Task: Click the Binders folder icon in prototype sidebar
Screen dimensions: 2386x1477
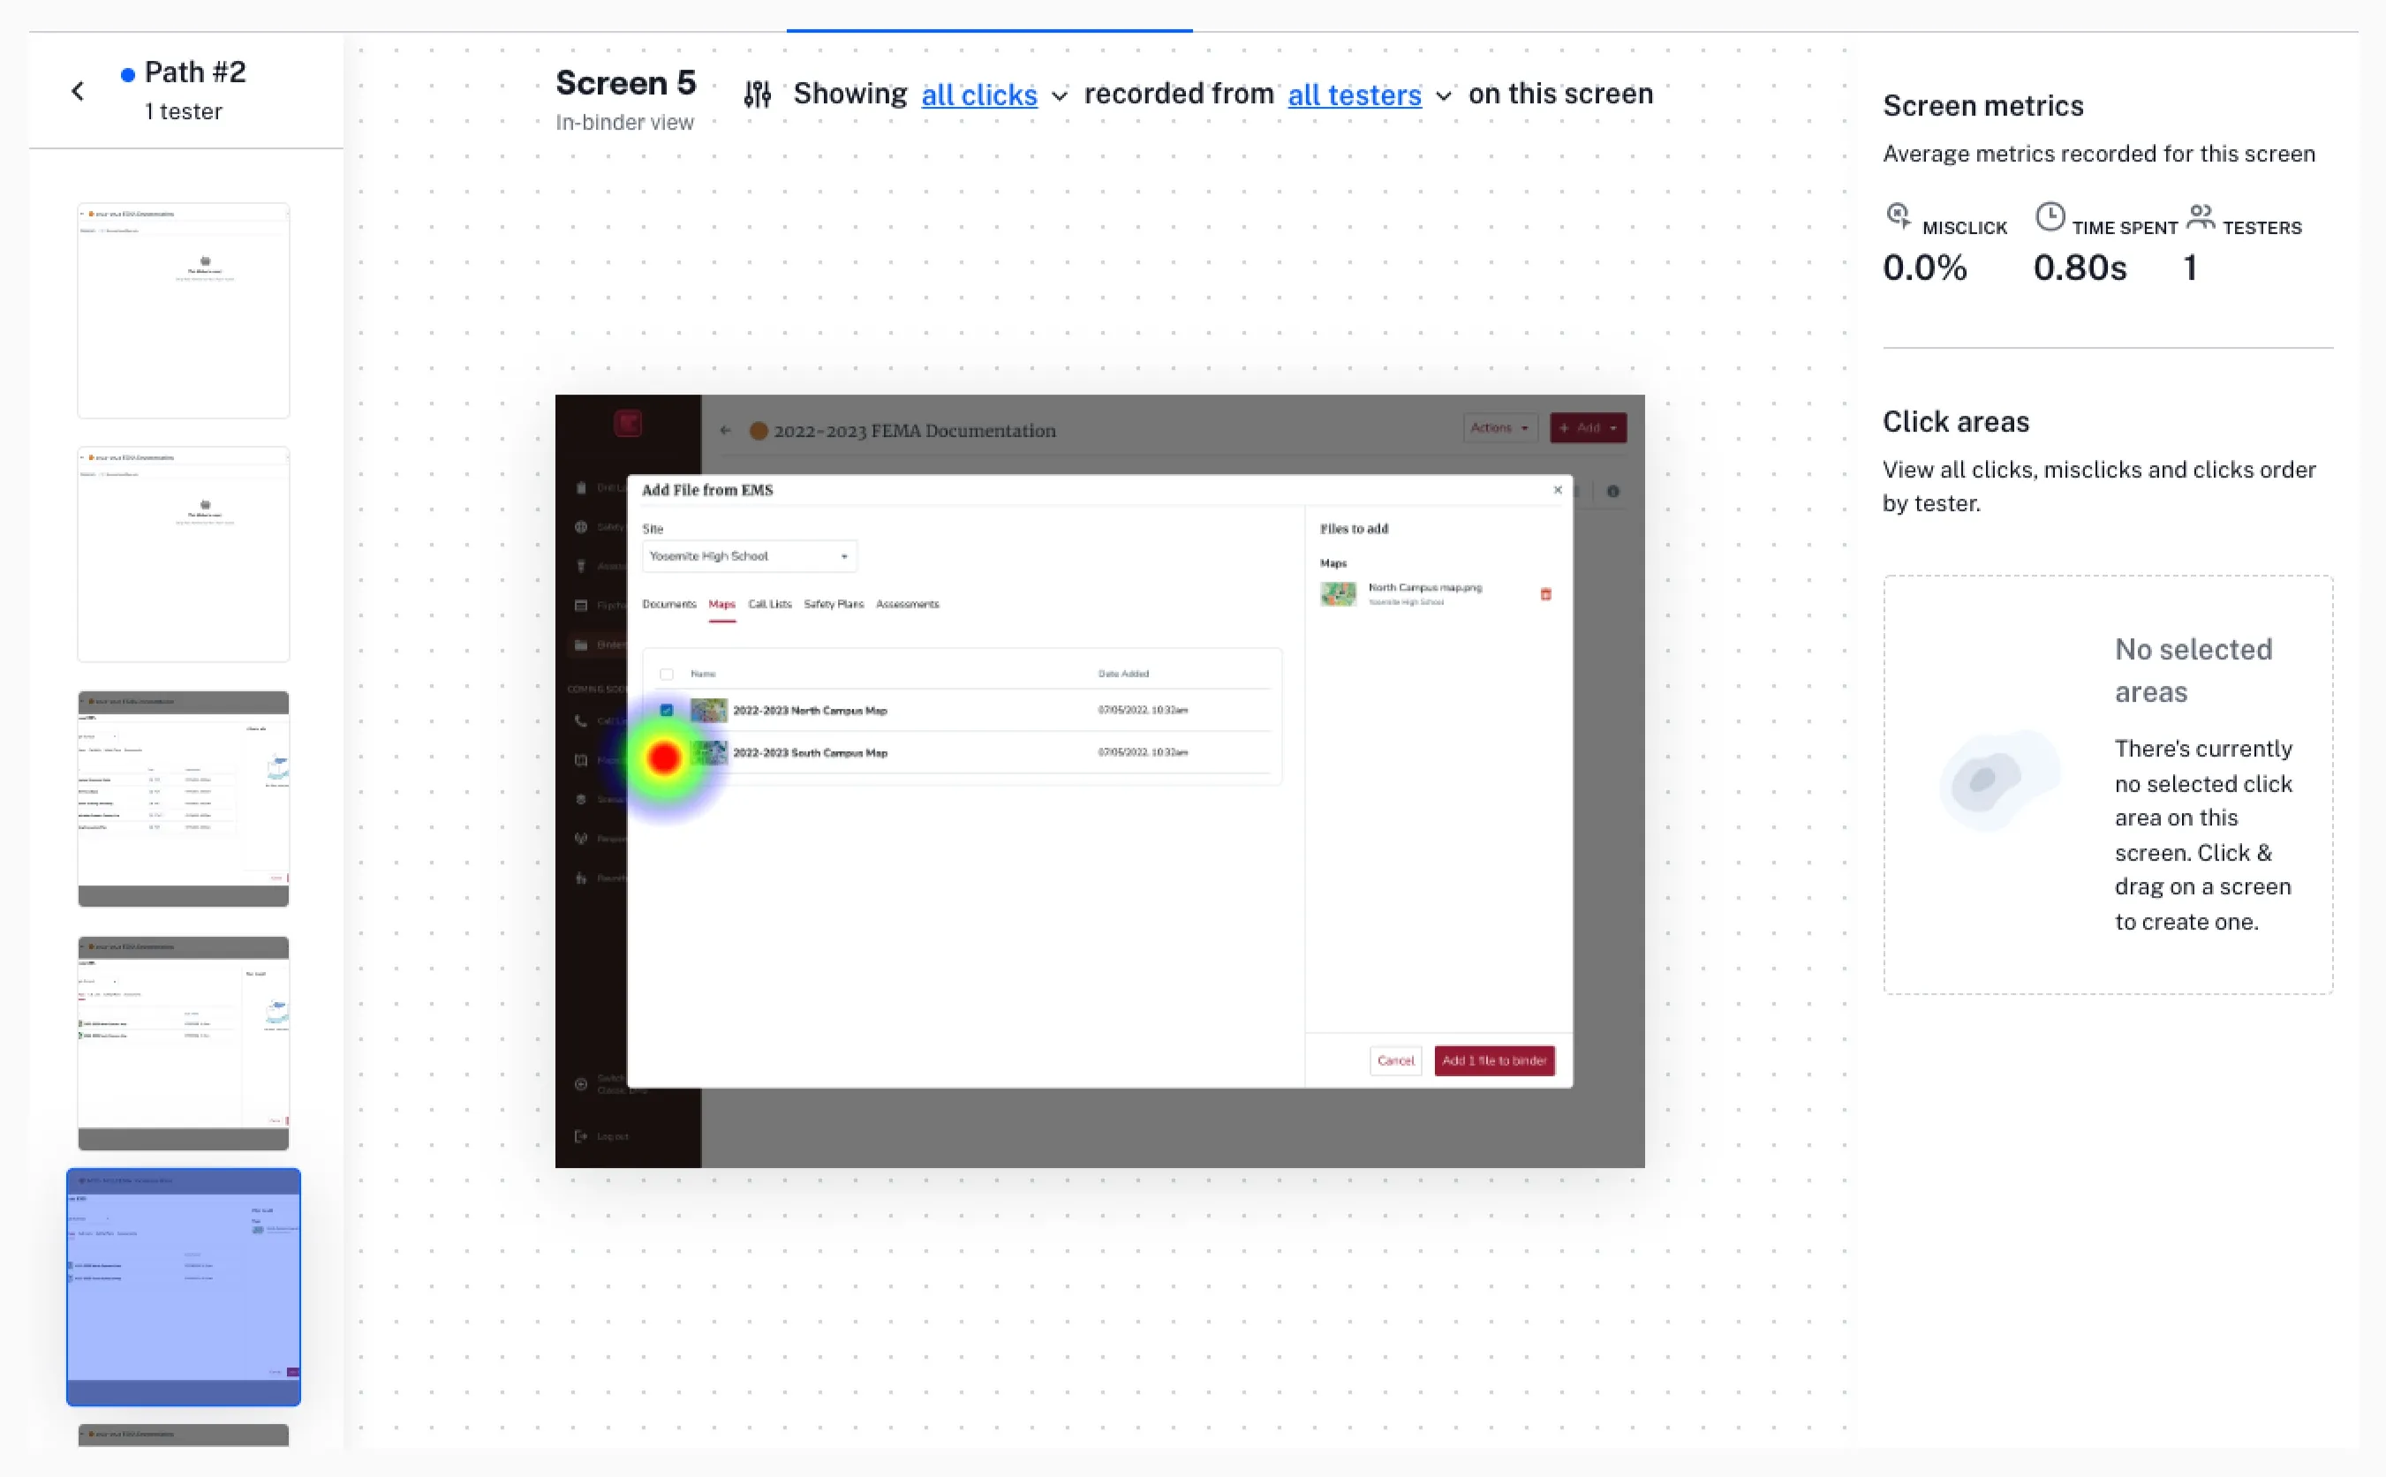Action: 581,644
